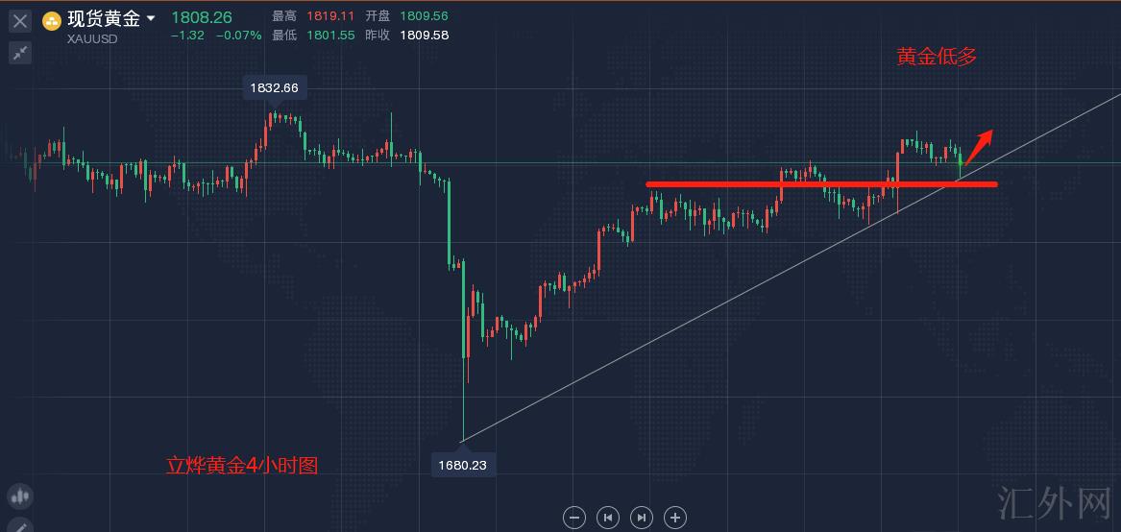1121x532 pixels.
Task: Expand the 现货黄金 symbol dropdown arrow
Action: click(x=151, y=18)
